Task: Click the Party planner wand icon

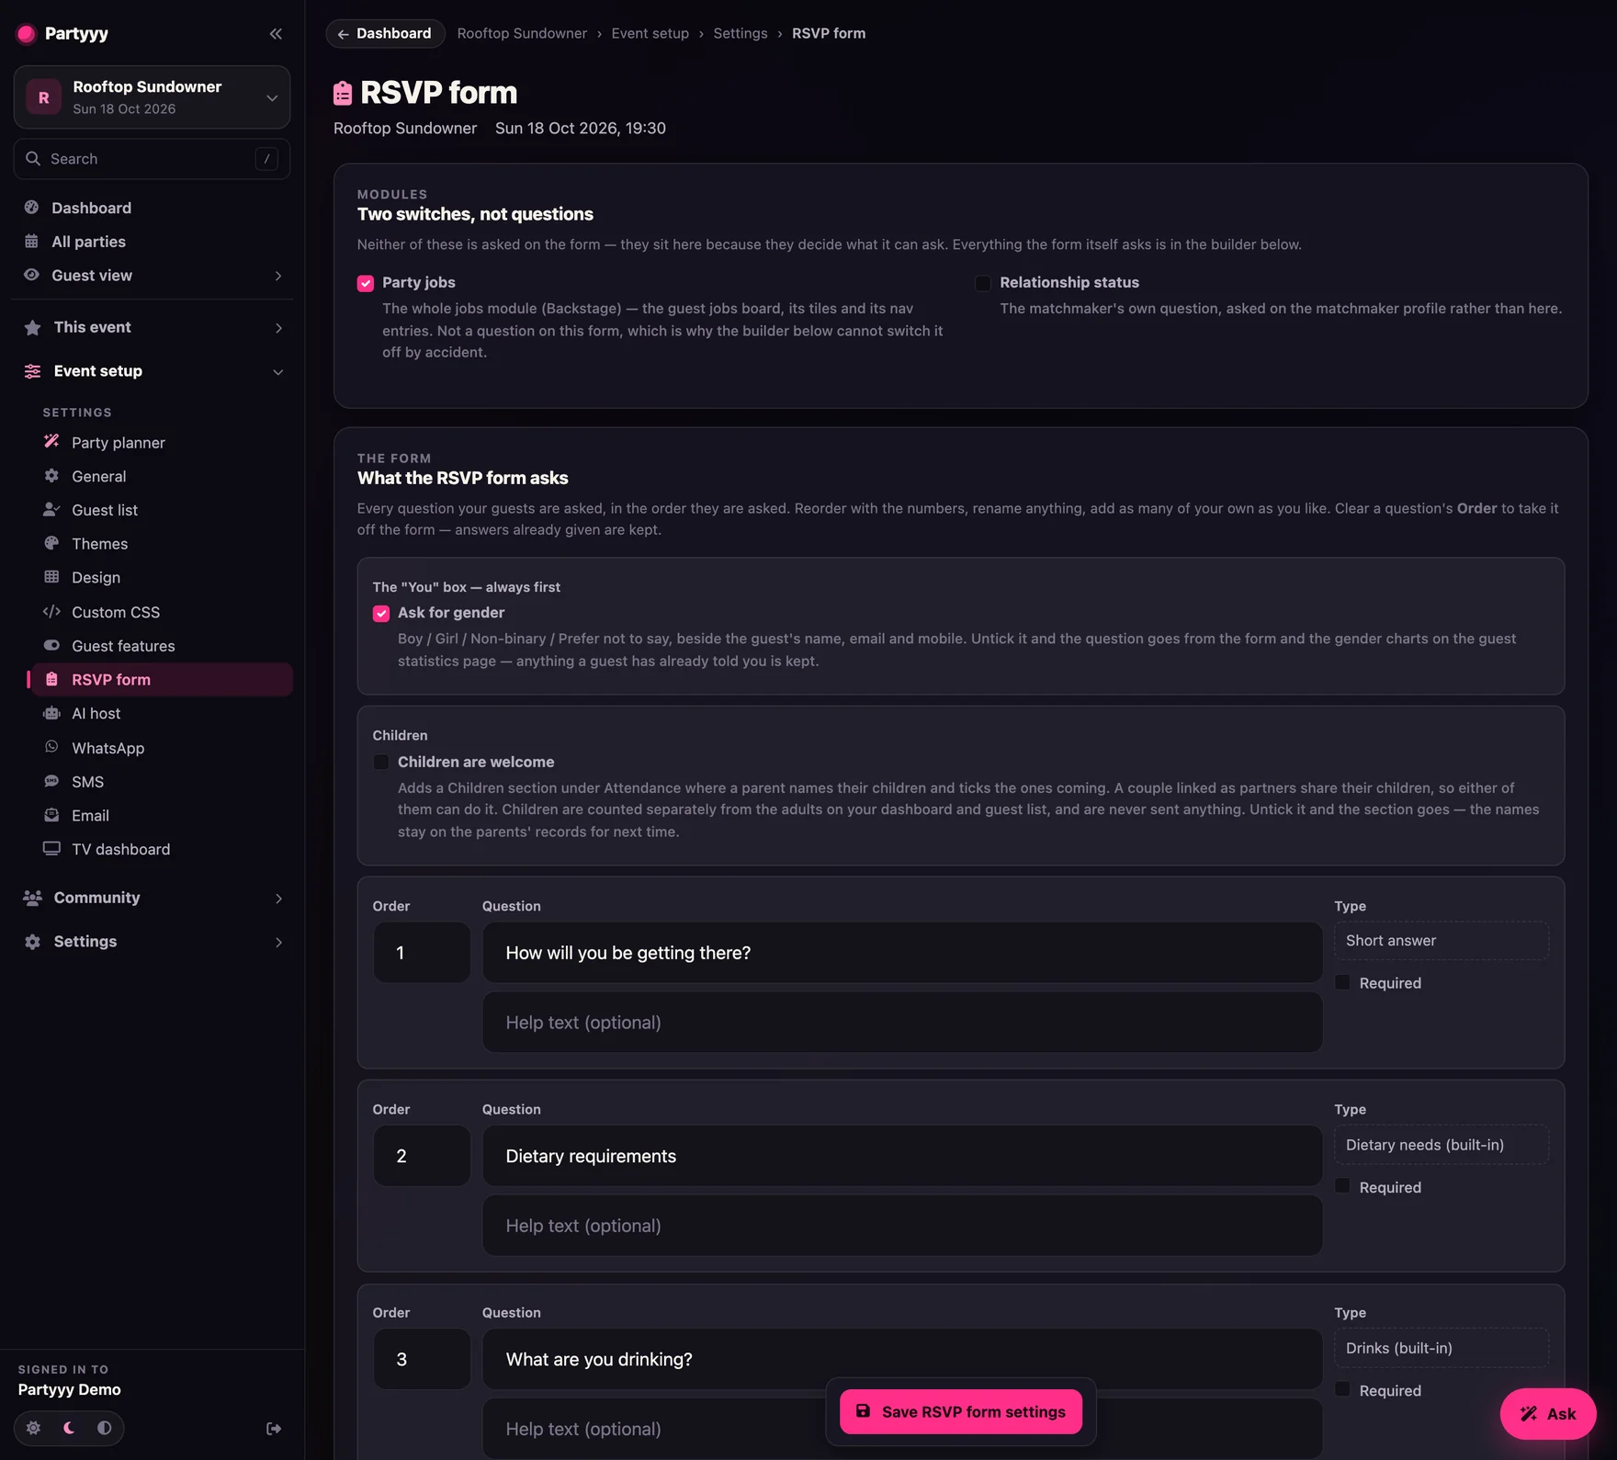Action: [x=51, y=442]
